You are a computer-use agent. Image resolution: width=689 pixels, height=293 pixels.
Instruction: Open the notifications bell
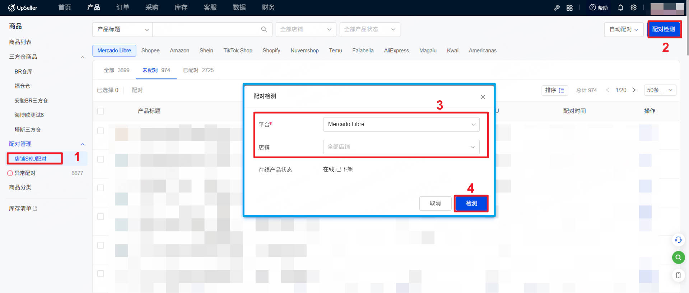point(620,8)
